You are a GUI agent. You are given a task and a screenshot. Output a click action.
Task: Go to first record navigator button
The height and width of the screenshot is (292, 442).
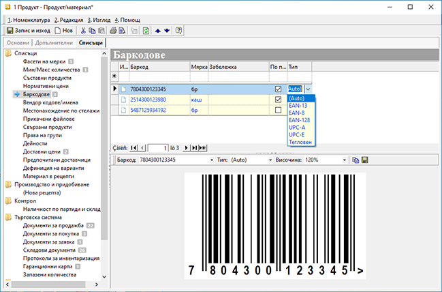pyautogui.click(x=133, y=147)
